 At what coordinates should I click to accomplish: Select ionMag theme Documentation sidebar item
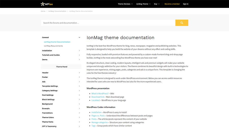click(x=57, y=42)
